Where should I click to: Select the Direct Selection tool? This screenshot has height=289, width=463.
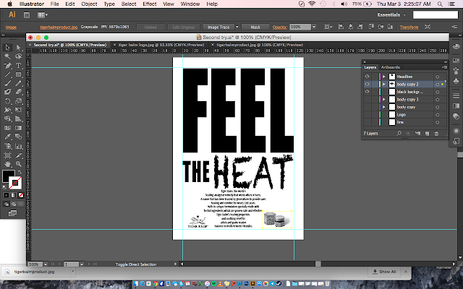pyautogui.click(x=18, y=48)
